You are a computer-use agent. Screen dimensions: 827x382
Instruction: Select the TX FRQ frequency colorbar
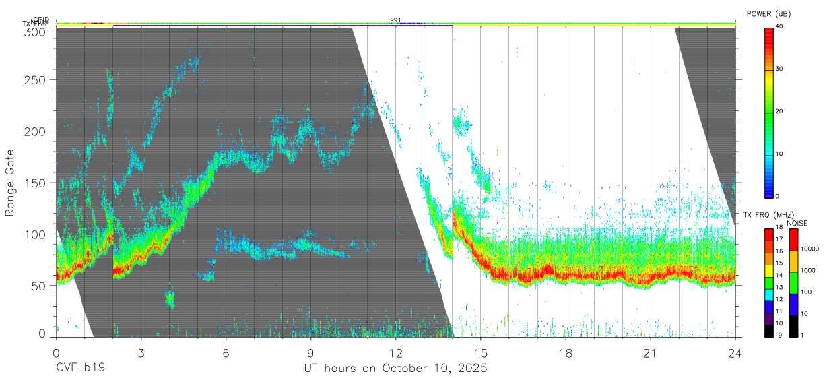pyautogui.click(x=768, y=282)
